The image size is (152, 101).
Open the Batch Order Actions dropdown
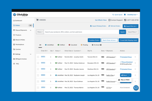(110, 40)
